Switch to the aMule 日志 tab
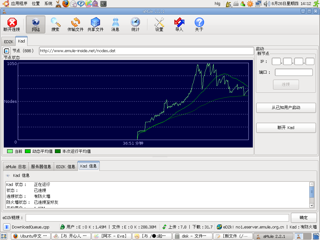 [x=16, y=167]
